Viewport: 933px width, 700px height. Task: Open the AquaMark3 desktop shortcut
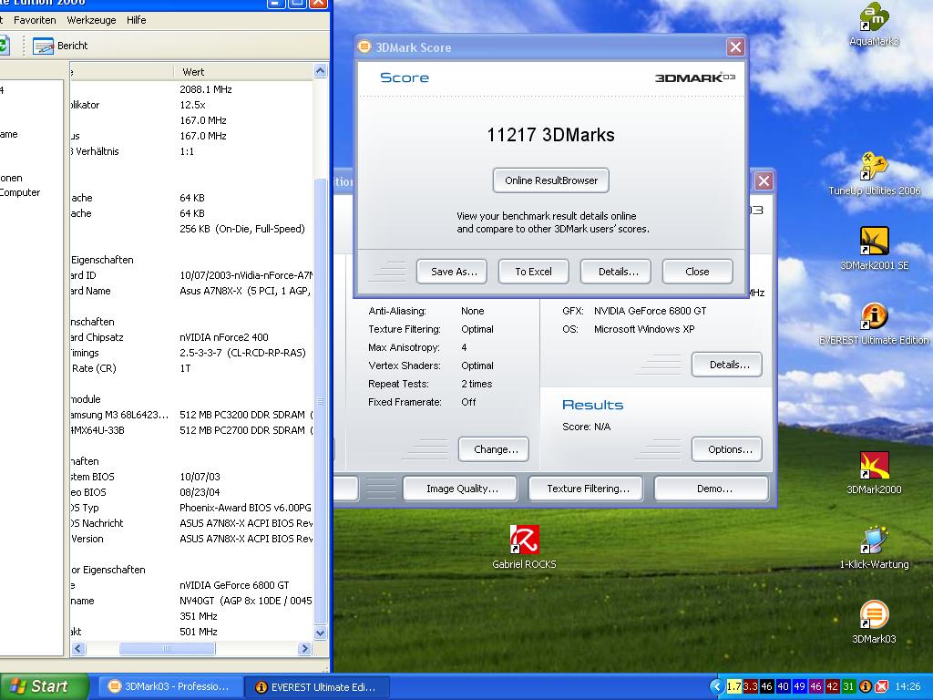874,24
